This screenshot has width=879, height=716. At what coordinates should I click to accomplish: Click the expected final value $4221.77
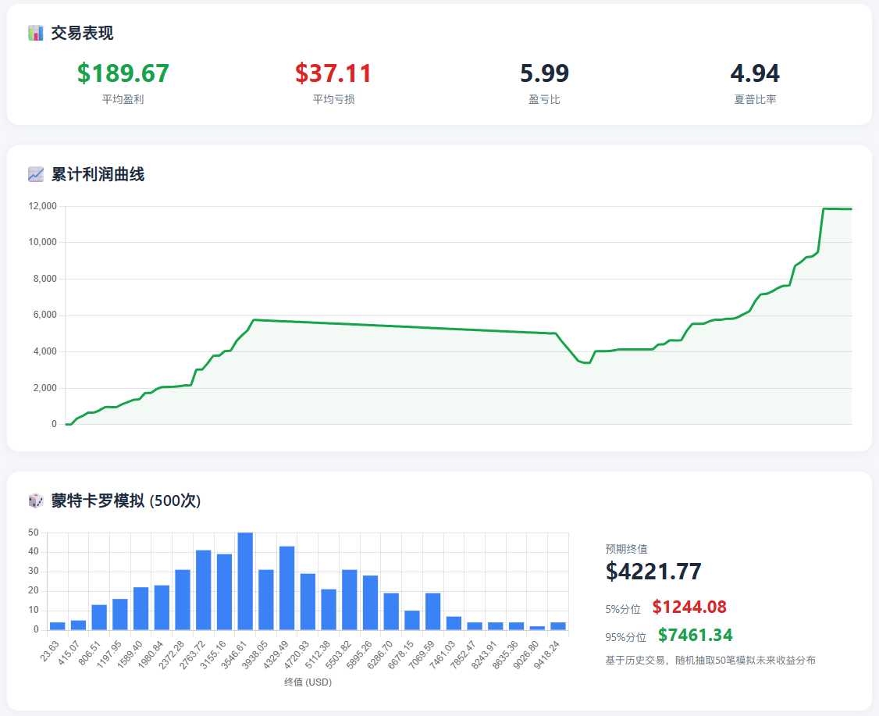point(653,572)
